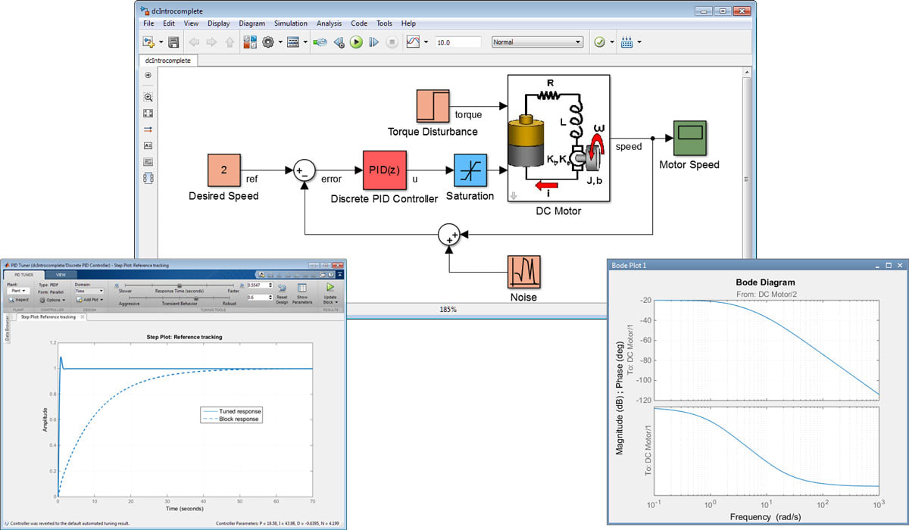Open Model Configuration Parameters gear icon
The height and width of the screenshot is (530, 909).
[268, 42]
